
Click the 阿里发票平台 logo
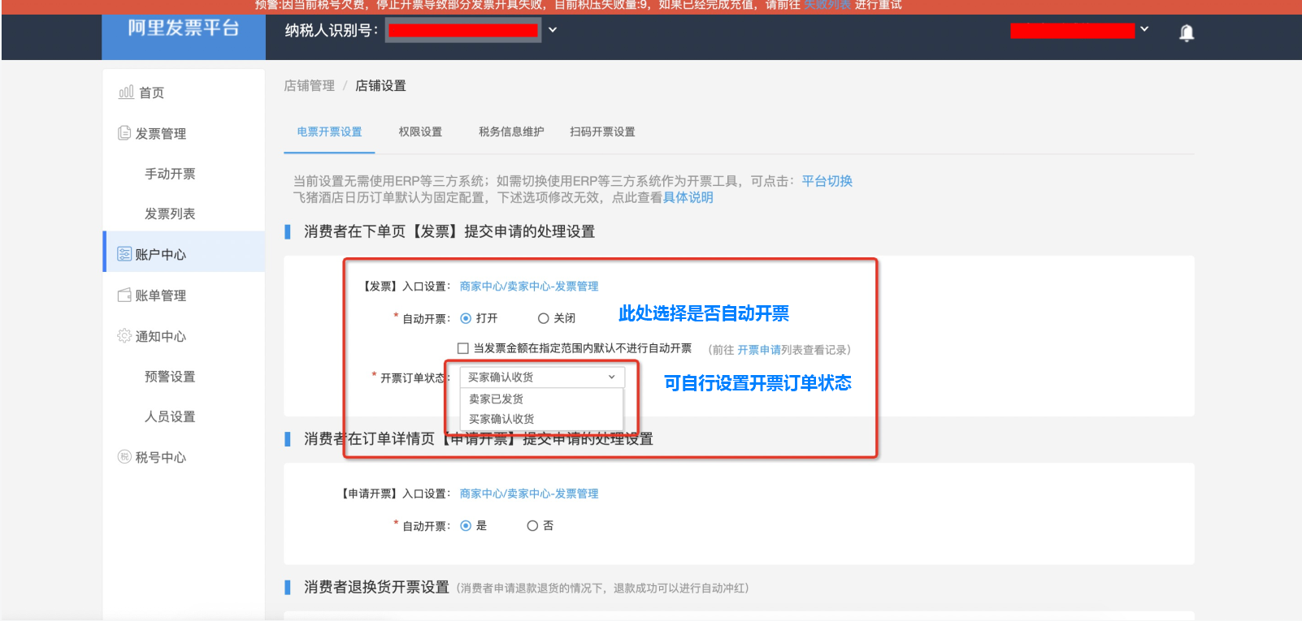click(184, 29)
